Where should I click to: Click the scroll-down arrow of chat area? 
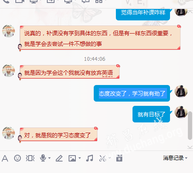coord(190,147)
